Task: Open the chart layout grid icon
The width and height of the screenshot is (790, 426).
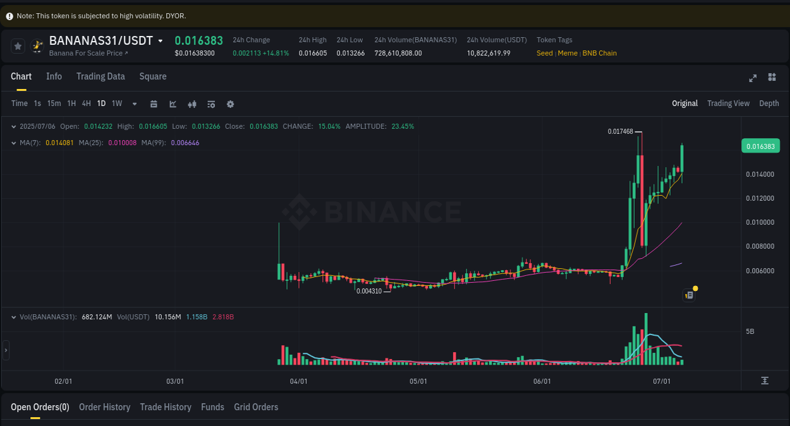Action: click(772, 78)
